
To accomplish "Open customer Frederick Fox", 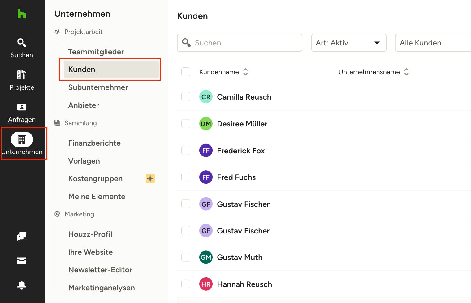I will click(x=241, y=151).
